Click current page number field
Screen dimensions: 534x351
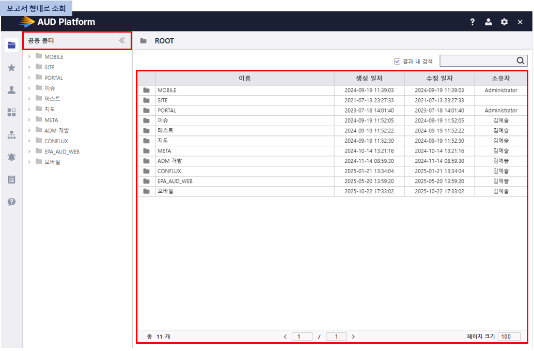pyautogui.click(x=302, y=337)
